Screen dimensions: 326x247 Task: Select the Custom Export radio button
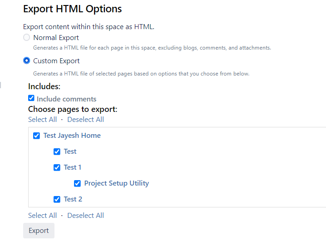(27, 60)
